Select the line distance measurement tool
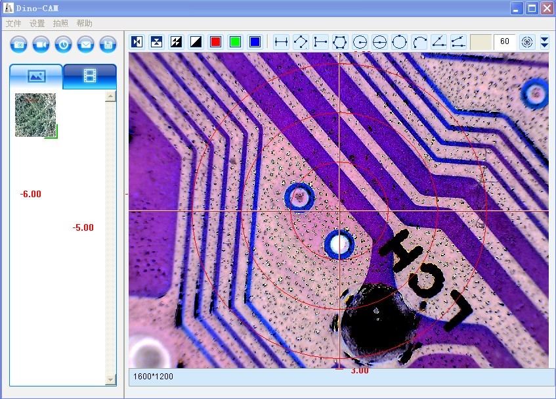Screen dimensions: 556x399 coord(281,42)
